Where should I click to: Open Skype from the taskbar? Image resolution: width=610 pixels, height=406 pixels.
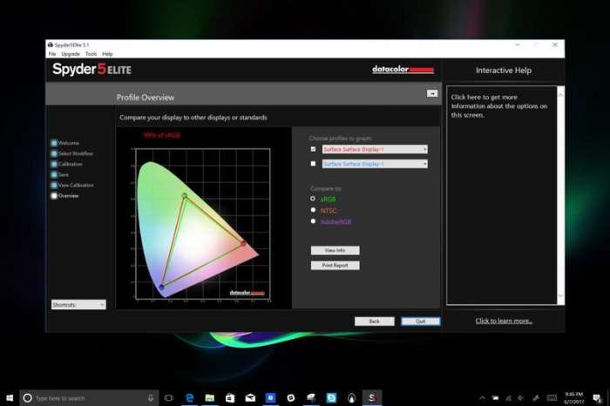click(x=331, y=398)
